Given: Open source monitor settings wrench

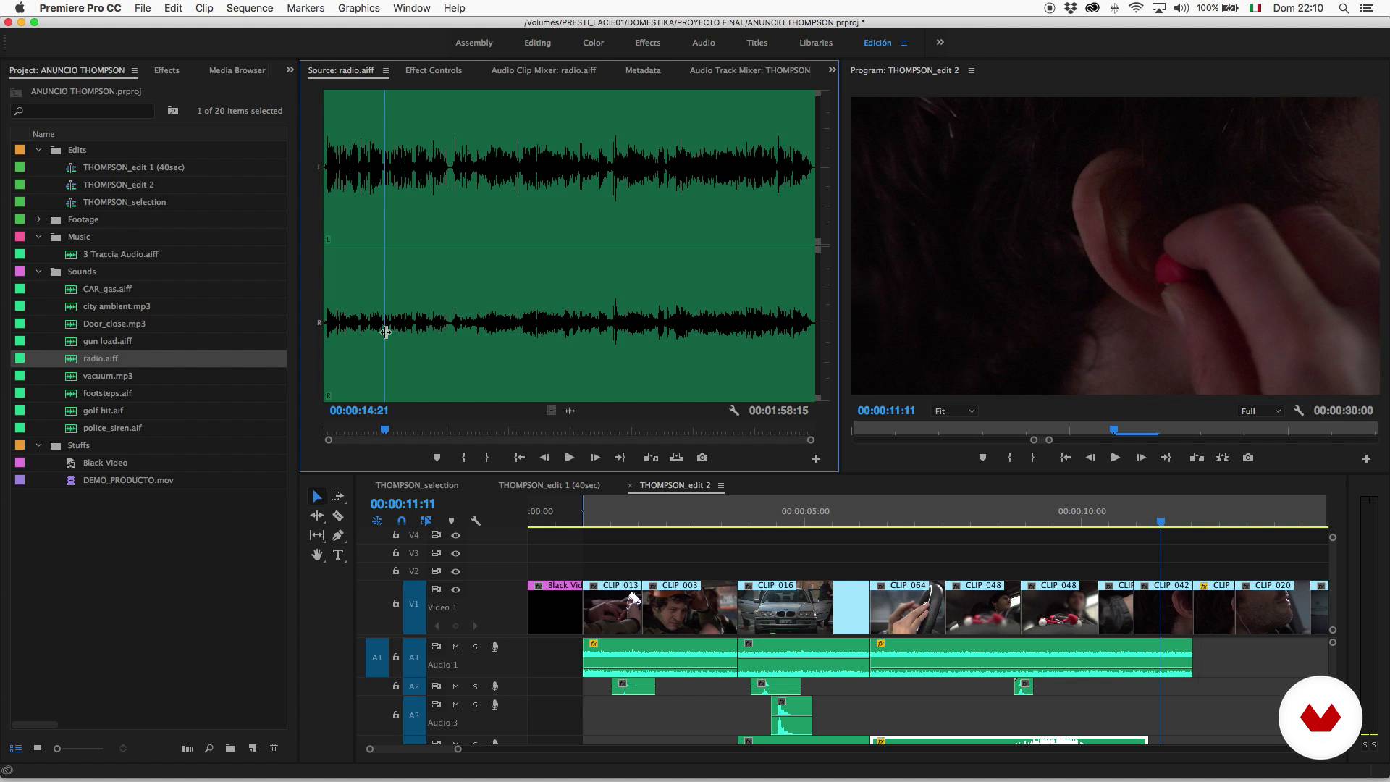Looking at the screenshot, I should coord(733,411).
